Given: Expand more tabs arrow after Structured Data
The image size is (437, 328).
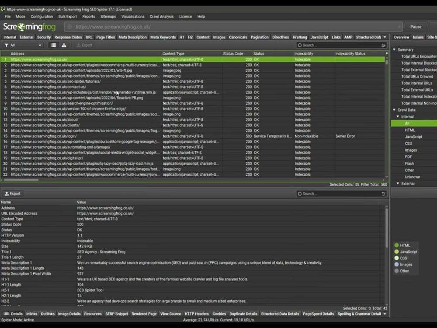Looking at the screenshot, I should [x=385, y=37].
